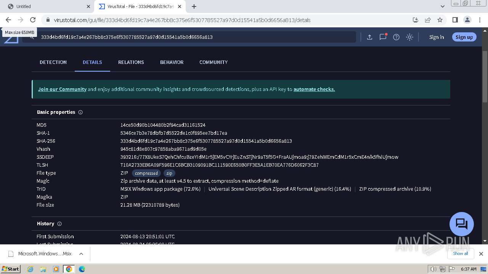The width and height of the screenshot is (488, 274).
Task: Follow the automate checks link
Action: (x=314, y=89)
